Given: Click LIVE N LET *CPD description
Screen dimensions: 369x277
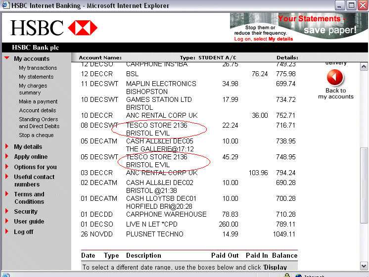Looking at the screenshot, I should coord(151,224).
